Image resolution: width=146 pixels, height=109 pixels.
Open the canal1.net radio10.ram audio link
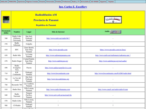[113, 89]
